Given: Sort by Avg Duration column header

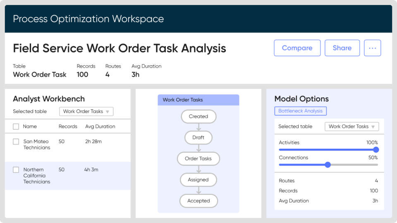Looking at the screenshot, I should point(100,127).
